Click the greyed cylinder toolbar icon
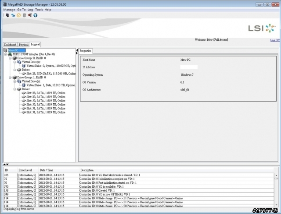The width and height of the screenshot is (281, 214). (24, 15)
